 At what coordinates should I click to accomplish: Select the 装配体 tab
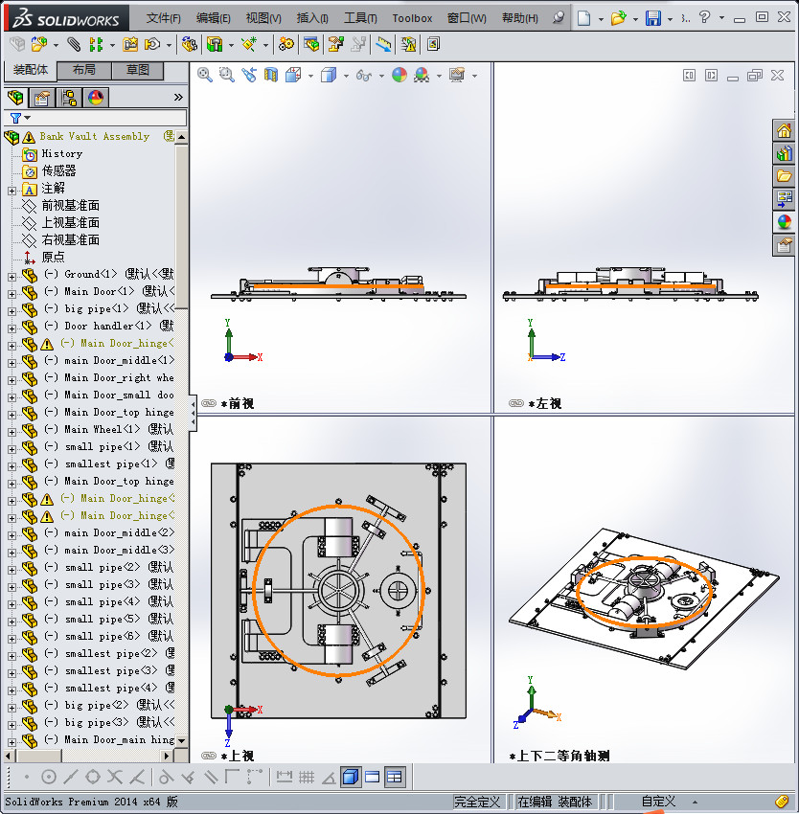(30, 70)
